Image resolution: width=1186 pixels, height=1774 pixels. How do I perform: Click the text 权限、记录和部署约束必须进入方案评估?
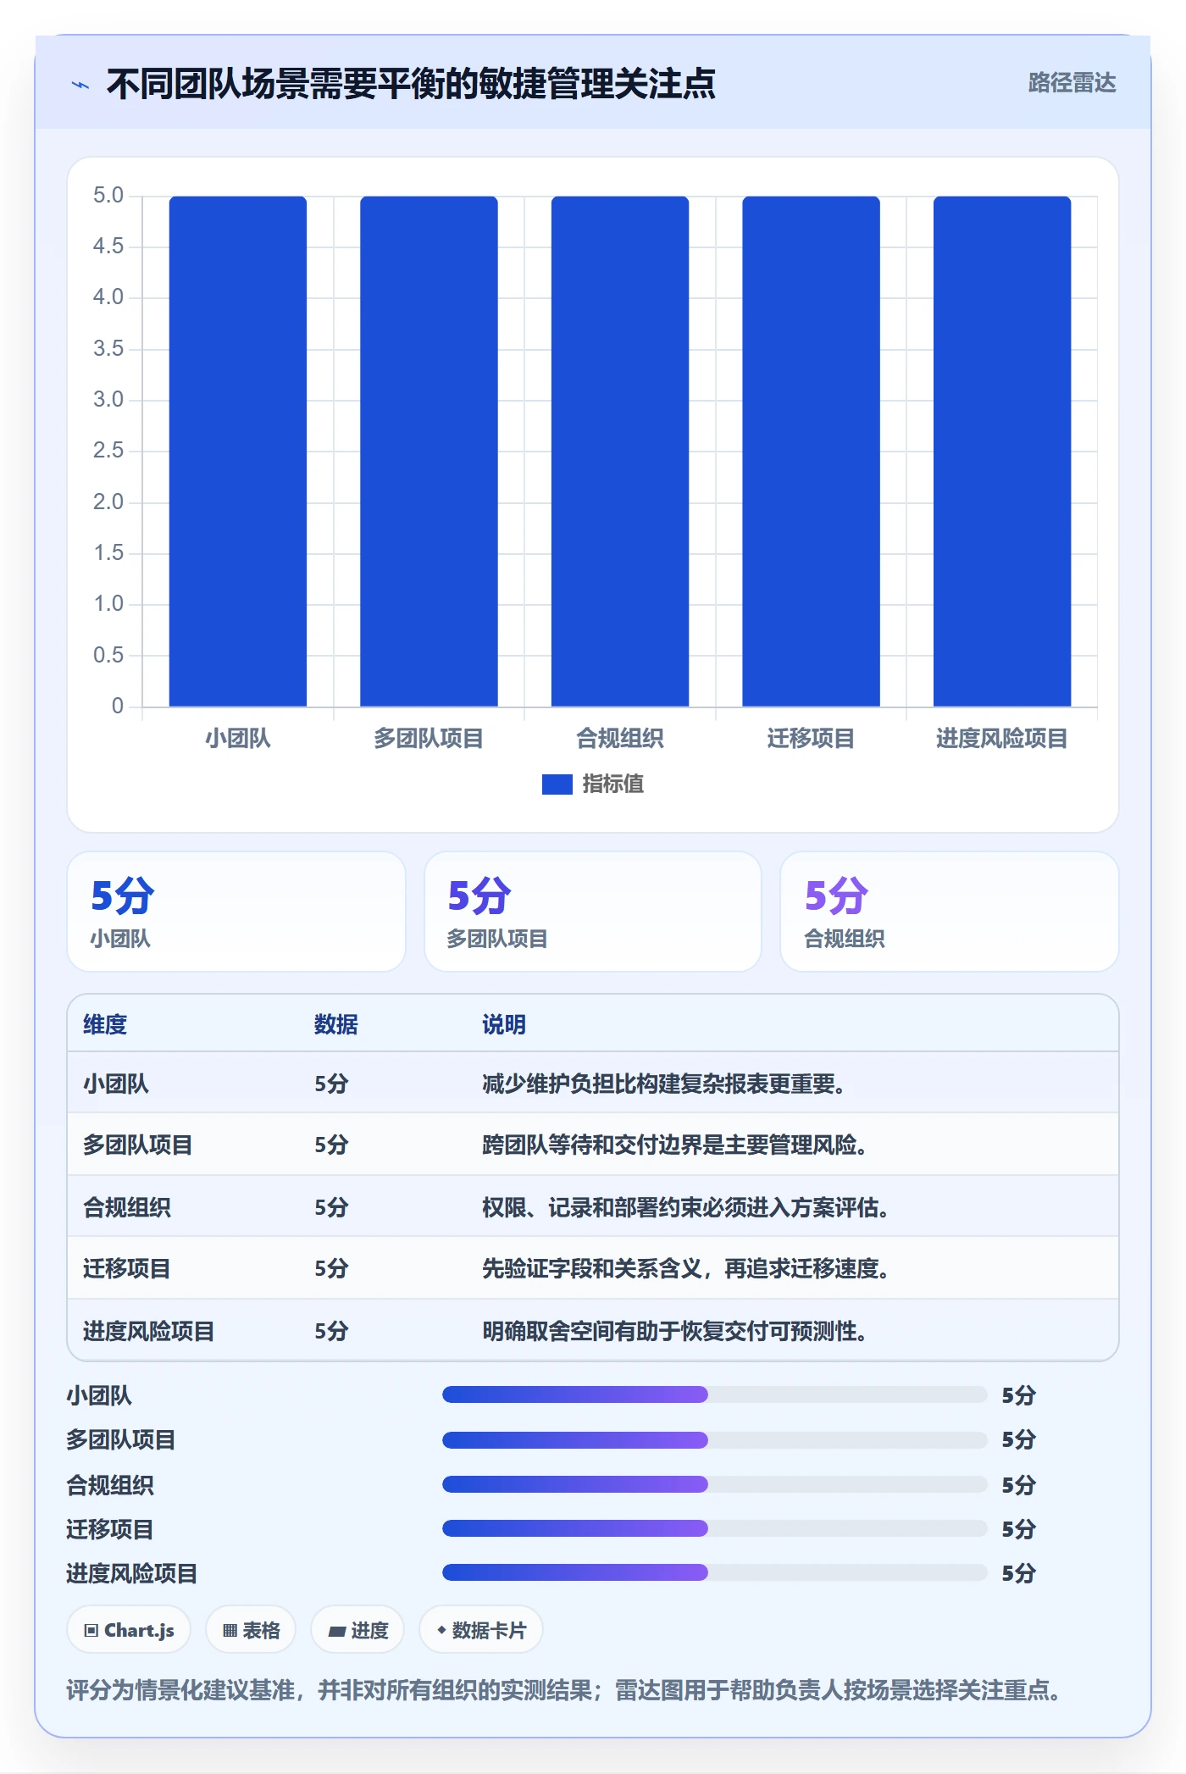pos(687,1207)
